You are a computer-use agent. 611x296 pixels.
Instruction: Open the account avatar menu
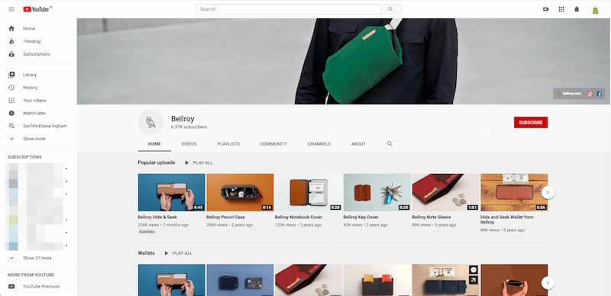pos(595,10)
